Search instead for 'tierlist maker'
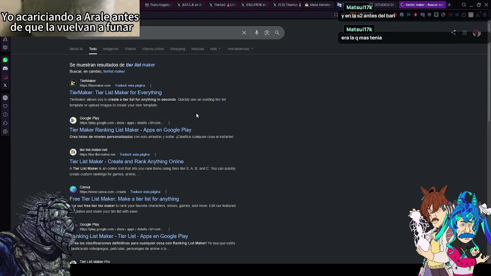 pyautogui.click(x=114, y=71)
